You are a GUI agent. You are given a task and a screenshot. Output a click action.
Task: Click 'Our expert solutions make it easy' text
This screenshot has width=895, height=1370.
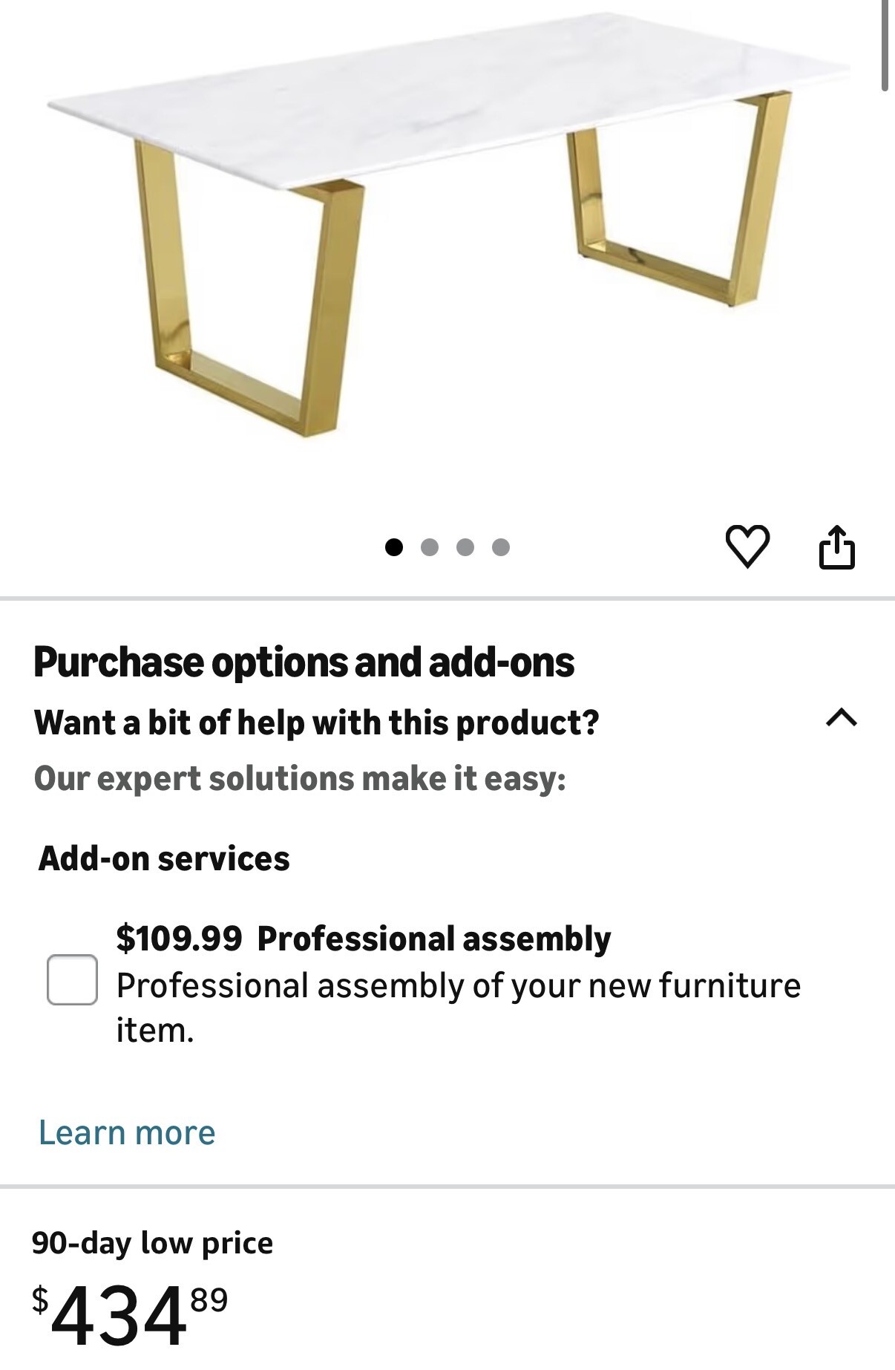[300, 779]
